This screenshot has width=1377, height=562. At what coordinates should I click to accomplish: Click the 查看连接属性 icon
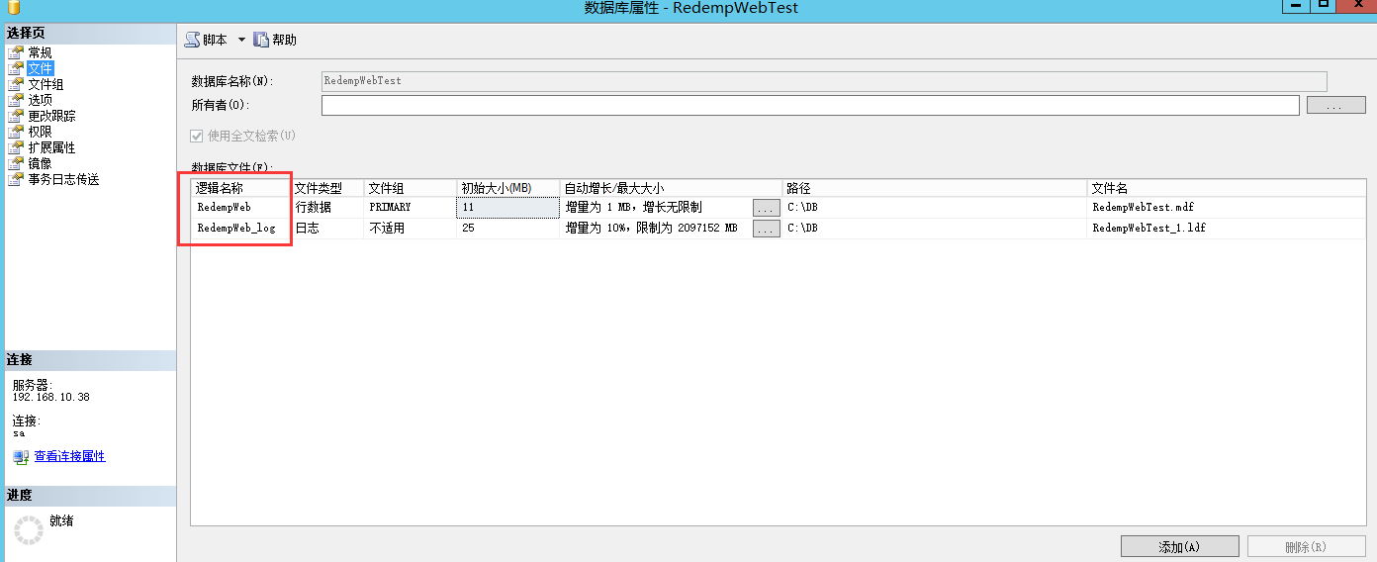pos(21,457)
